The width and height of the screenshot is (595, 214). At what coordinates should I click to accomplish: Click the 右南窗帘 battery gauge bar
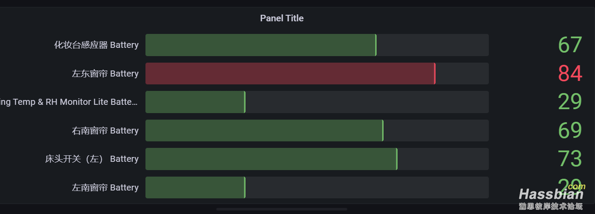264,130
